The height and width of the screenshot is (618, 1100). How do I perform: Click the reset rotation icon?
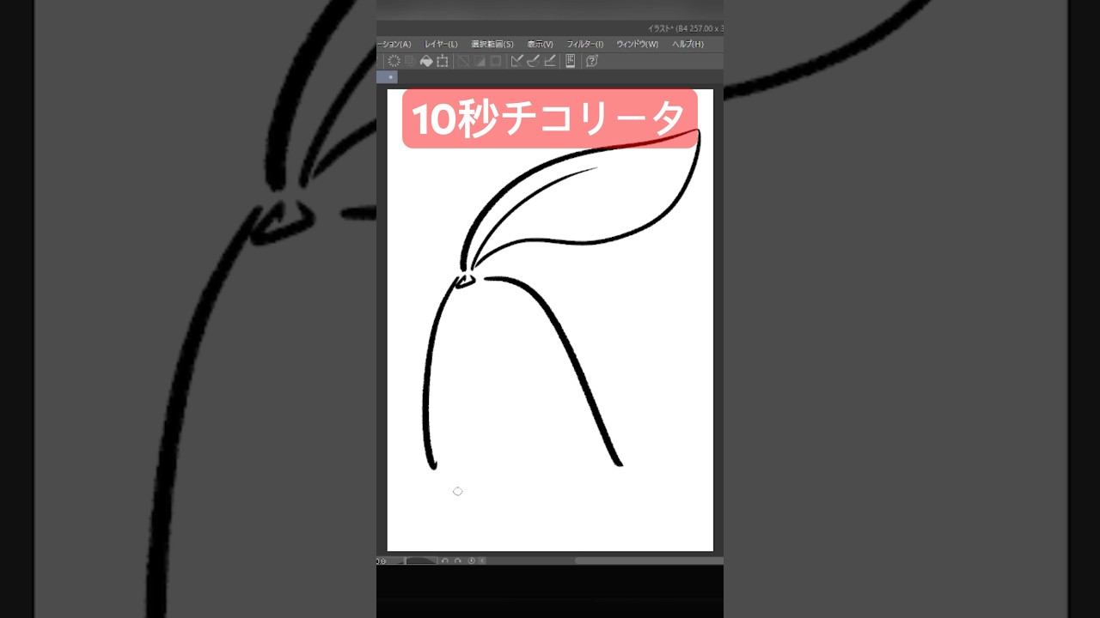coord(471,560)
